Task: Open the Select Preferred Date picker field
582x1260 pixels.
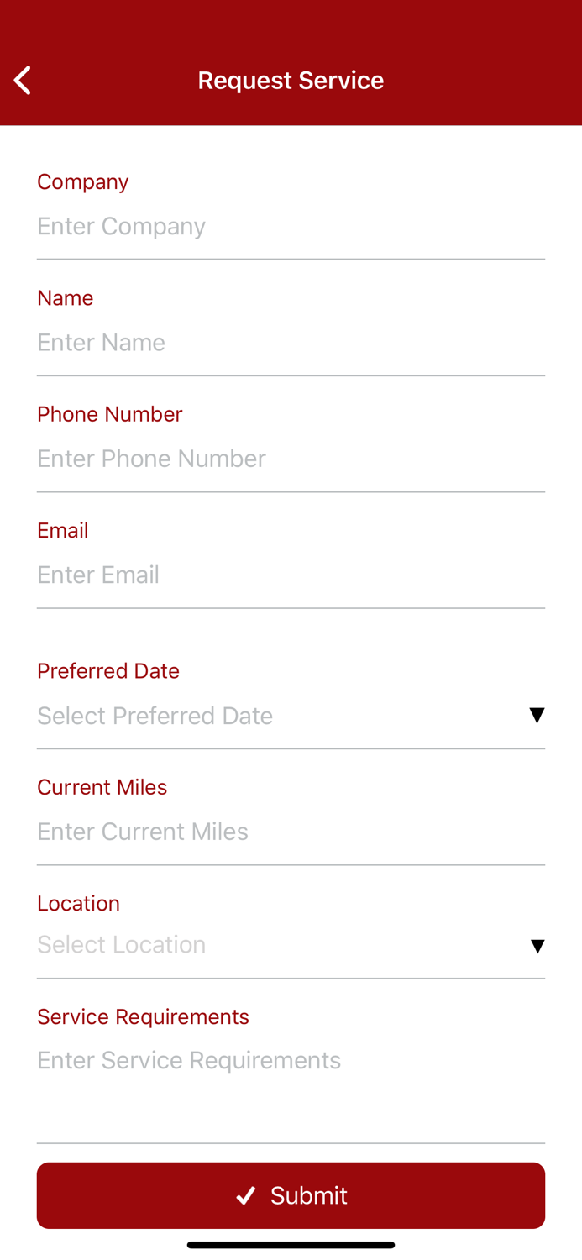Action: [x=277, y=716]
